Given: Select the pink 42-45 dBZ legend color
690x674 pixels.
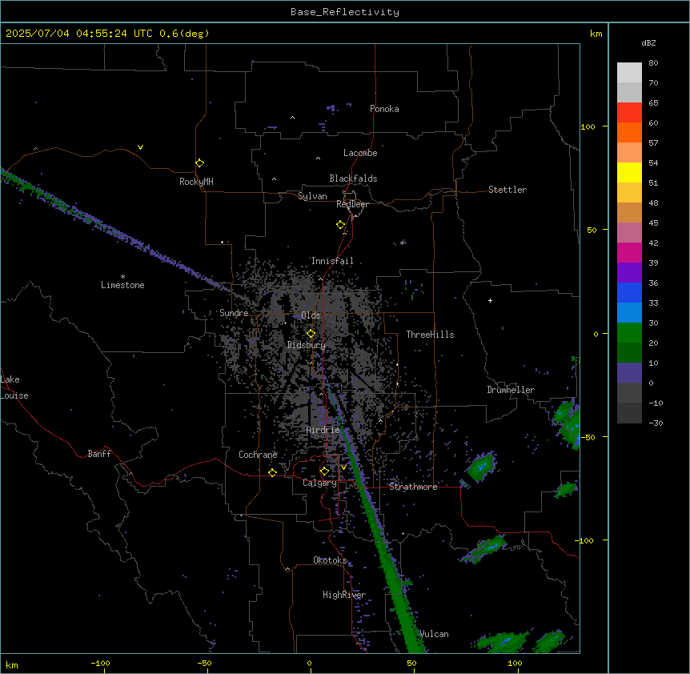Looking at the screenshot, I should (629, 233).
